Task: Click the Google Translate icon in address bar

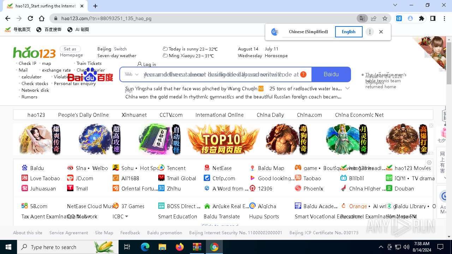Action: (362, 18)
